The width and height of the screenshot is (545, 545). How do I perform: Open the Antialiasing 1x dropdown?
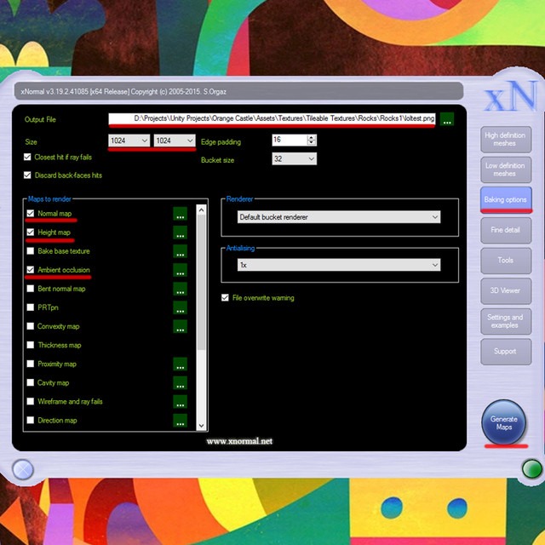(339, 265)
